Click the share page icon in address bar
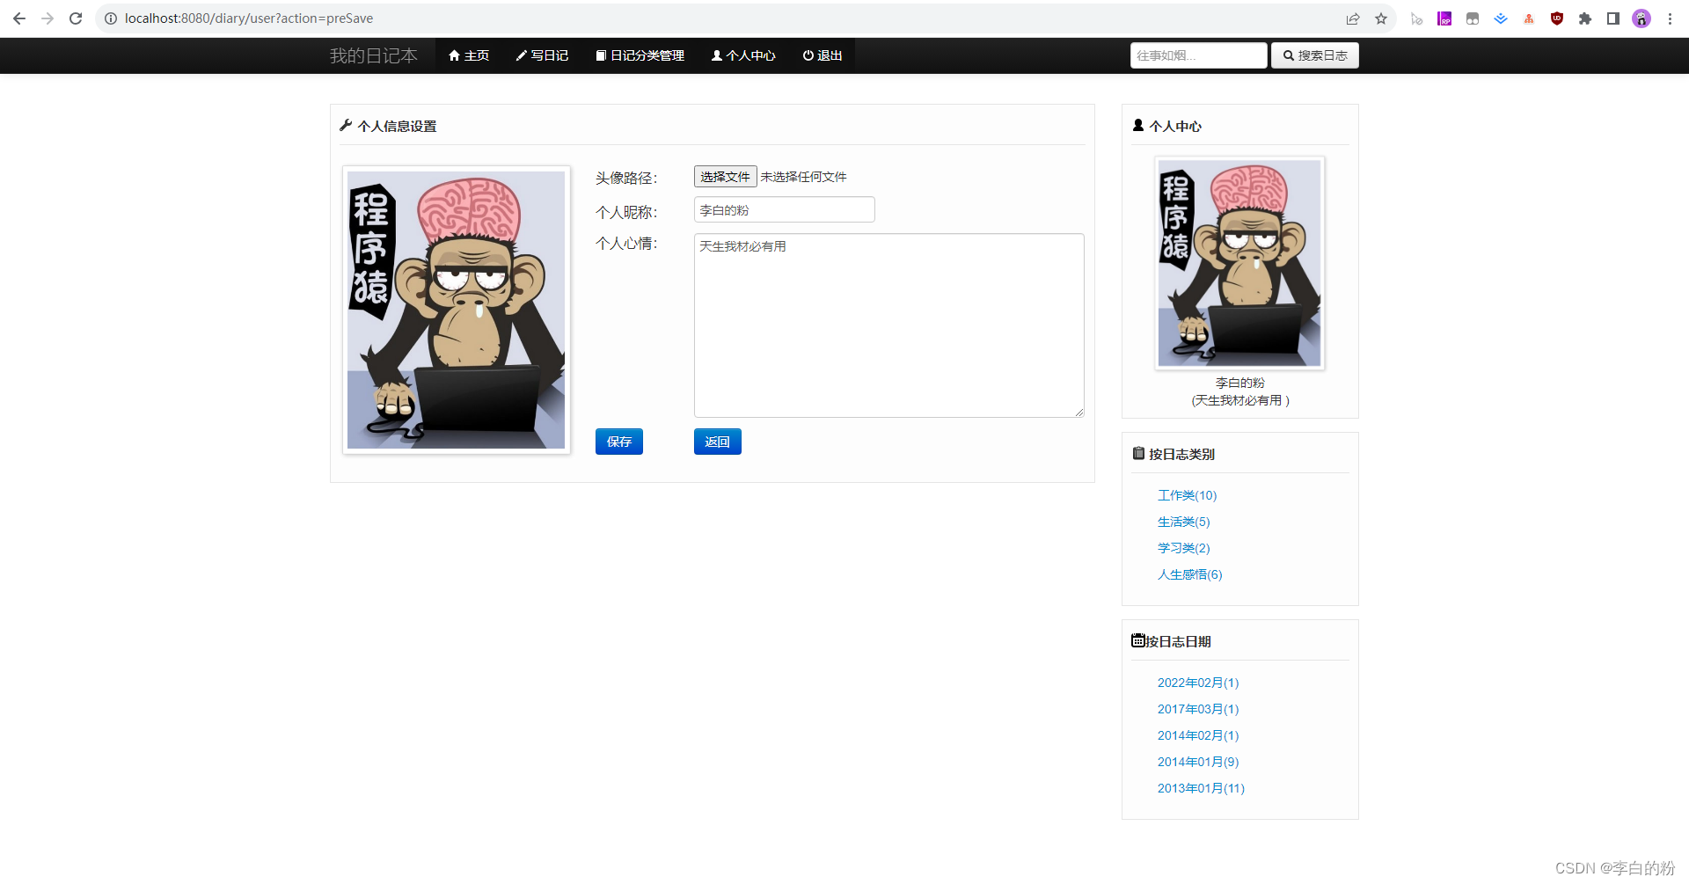 1353,18
